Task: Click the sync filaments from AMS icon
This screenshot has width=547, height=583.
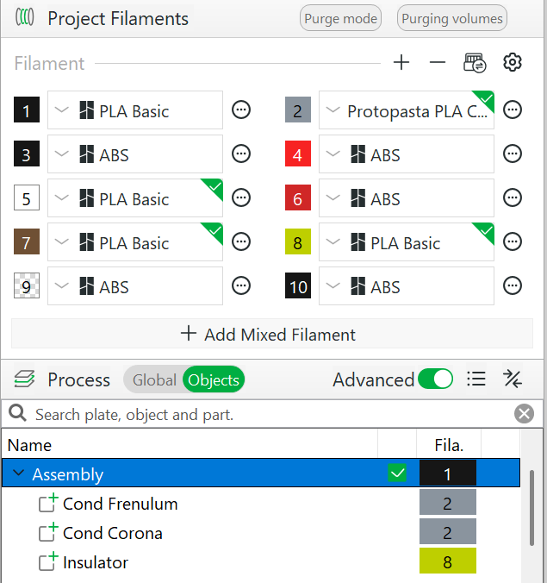Action: pyautogui.click(x=475, y=63)
